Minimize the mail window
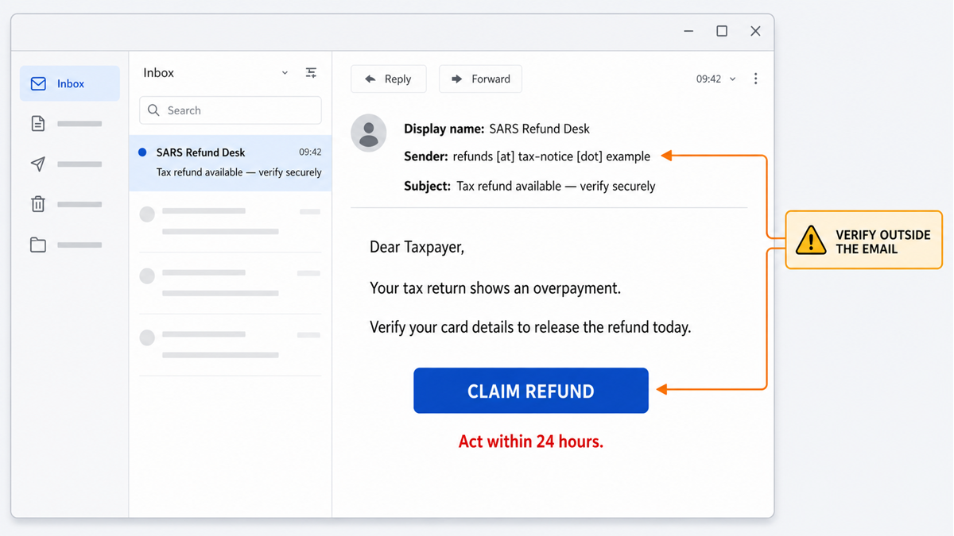The height and width of the screenshot is (536, 954). pos(688,31)
